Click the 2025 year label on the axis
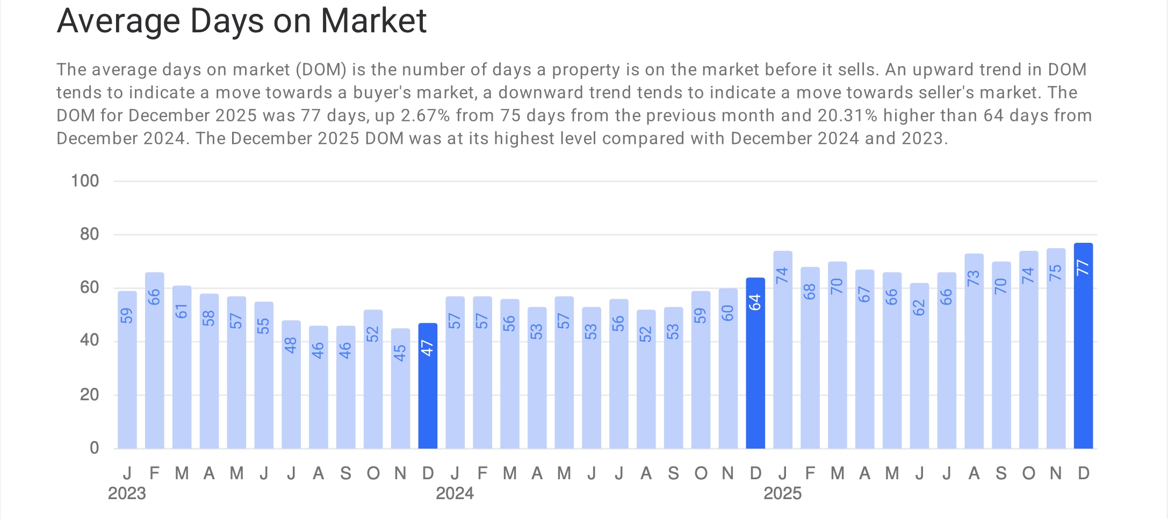Image resolution: width=1168 pixels, height=519 pixels. pos(782,493)
